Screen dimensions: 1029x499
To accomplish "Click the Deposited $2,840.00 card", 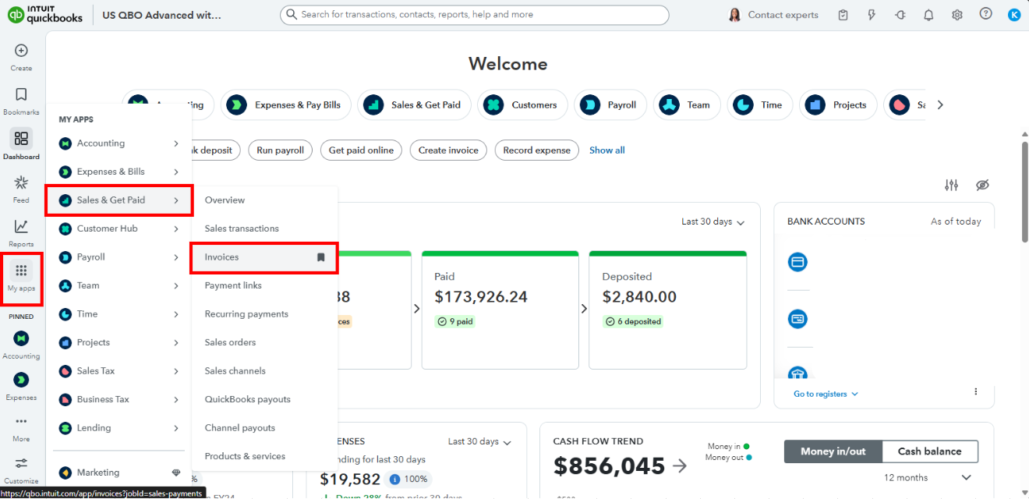I will [668, 310].
